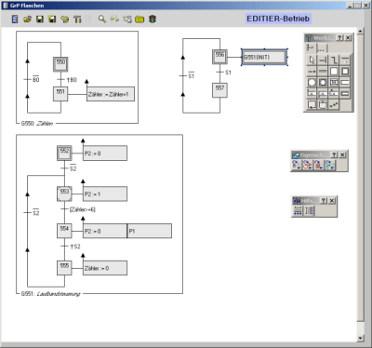Click the magnifying glass zoom icon
This screenshot has height=348, width=372.
(101, 19)
